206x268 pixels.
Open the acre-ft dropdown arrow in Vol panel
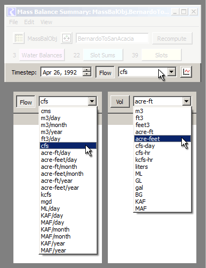186,101
